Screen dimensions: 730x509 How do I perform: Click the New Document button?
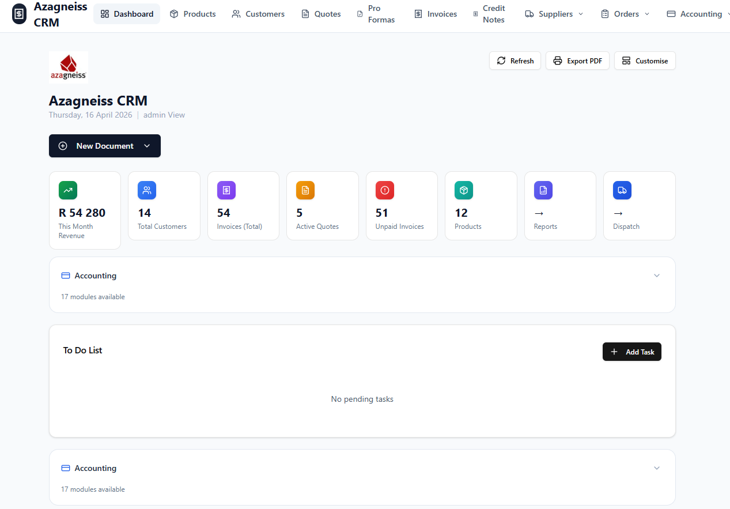pyautogui.click(x=105, y=146)
